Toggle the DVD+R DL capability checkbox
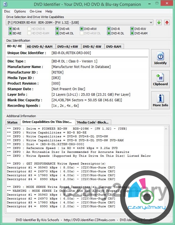175x225 pixels. (57, 33)
